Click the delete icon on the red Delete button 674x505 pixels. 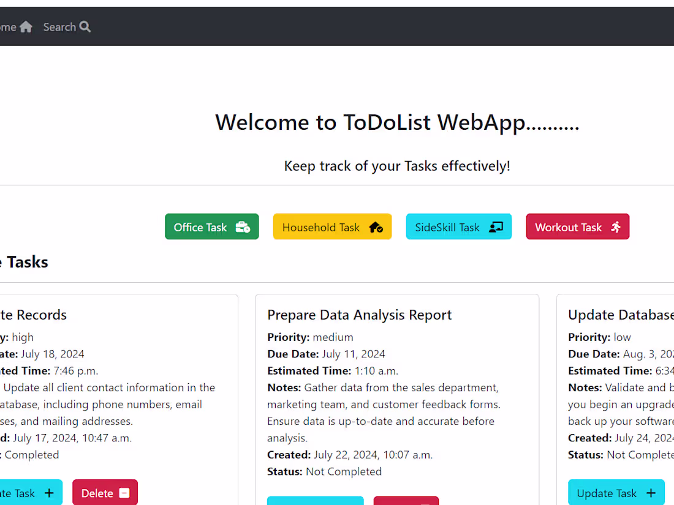click(126, 493)
